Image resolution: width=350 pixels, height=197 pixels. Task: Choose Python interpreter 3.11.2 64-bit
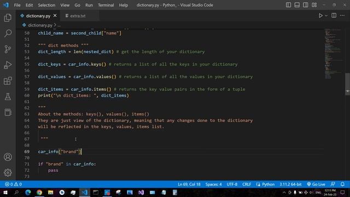point(290,184)
